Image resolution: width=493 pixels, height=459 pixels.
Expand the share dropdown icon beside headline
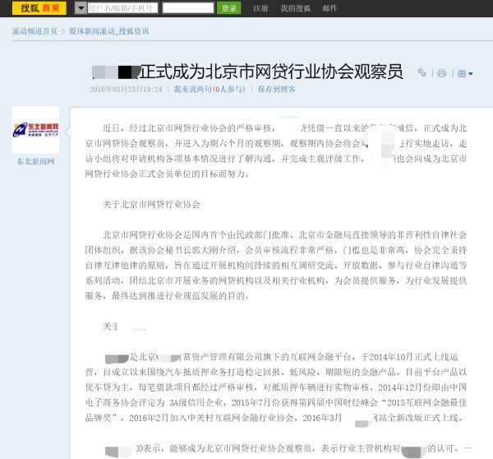click(465, 73)
